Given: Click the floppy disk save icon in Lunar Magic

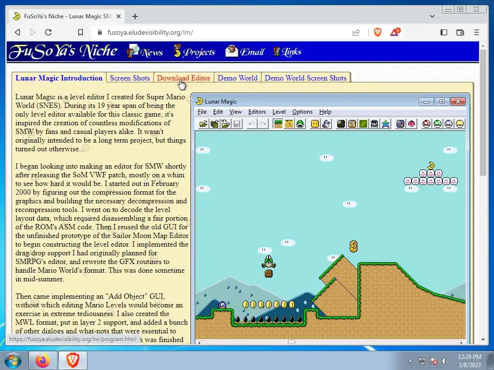Looking at the screenshot, I should pyautogui.click(x=237, y=124).
